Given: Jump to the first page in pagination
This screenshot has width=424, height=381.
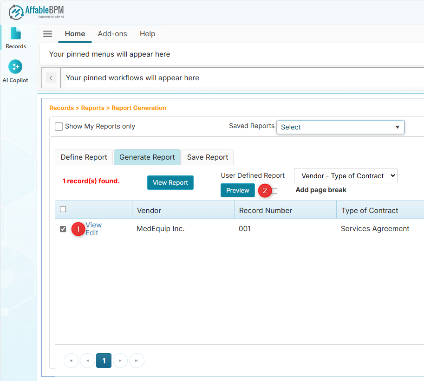Looking at the screenshot, I should pos(71,361).
